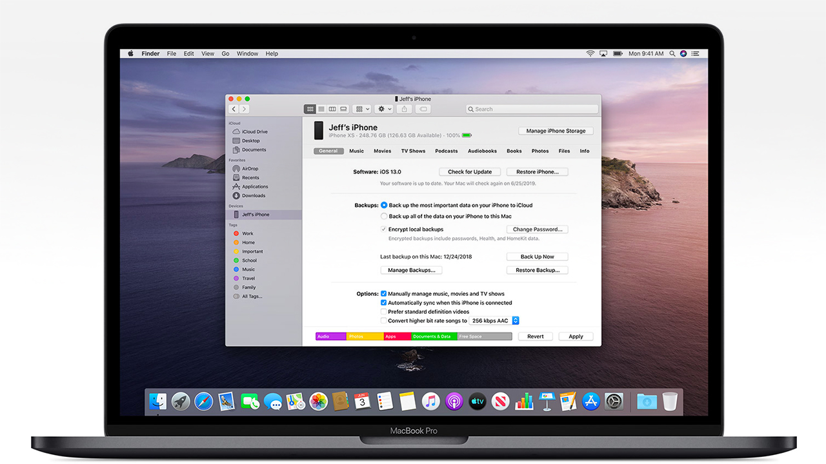
Task: Toggle Automatically sync when iPhone is connected
Action: click(384, 302)
